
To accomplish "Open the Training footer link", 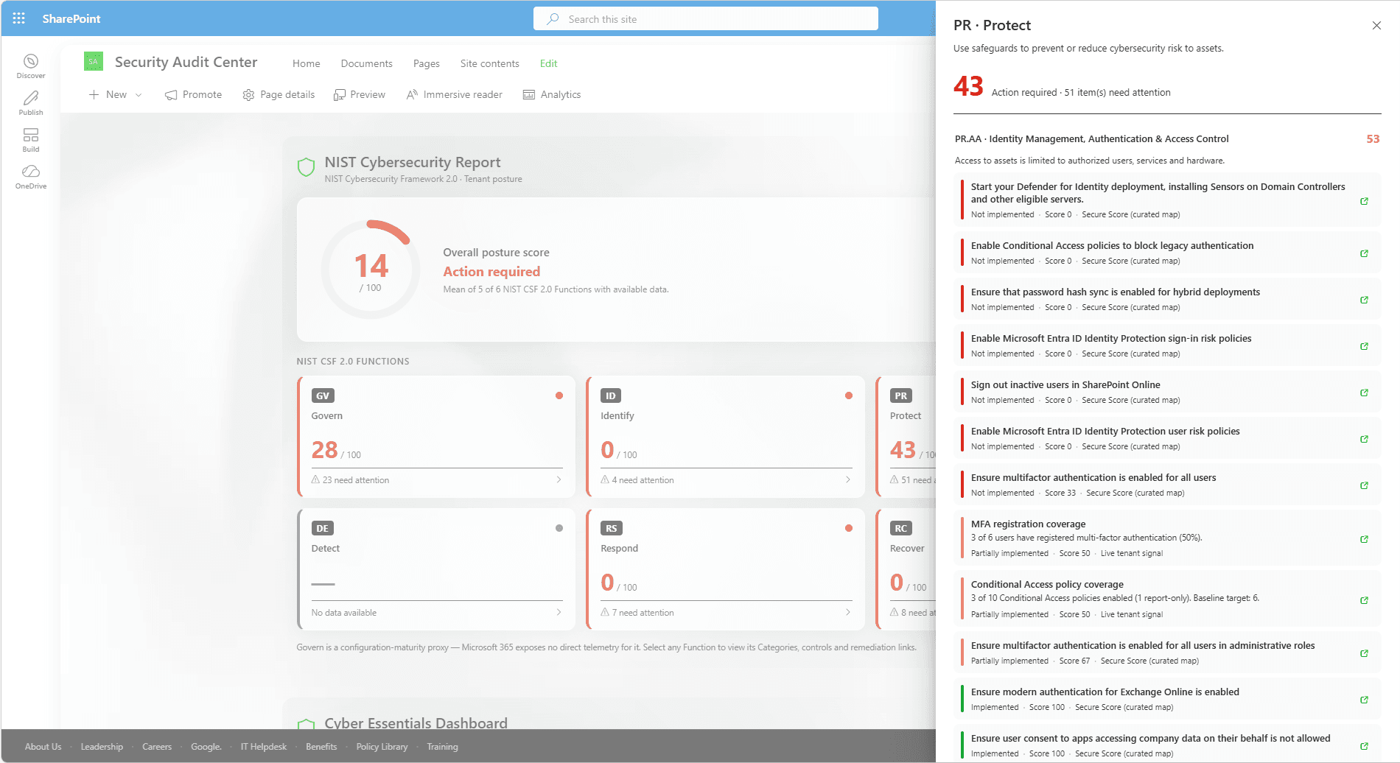I will pyautogui.click(x=442, y=746).
